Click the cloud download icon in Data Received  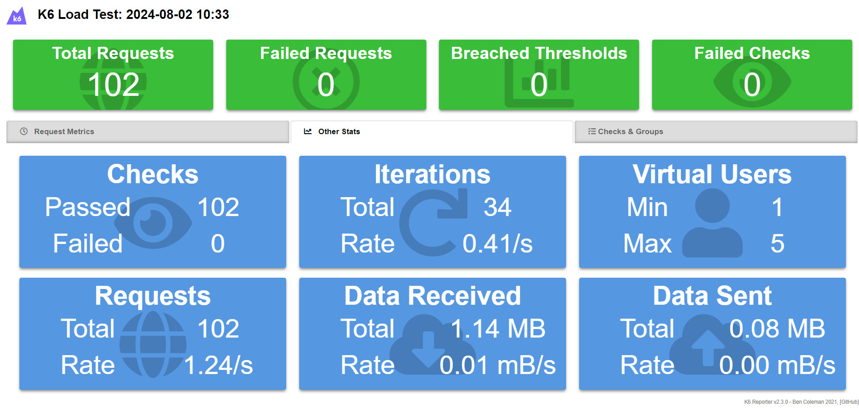pos(432,346)
